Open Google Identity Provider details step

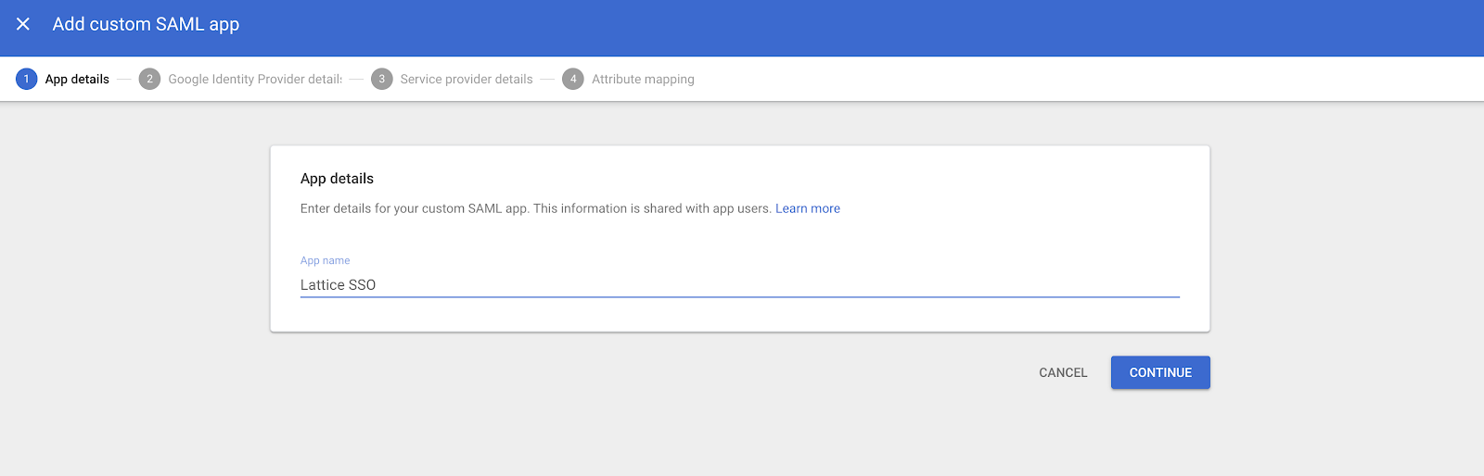tap(255, 79)
